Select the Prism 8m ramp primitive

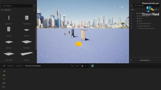(27, 54)
